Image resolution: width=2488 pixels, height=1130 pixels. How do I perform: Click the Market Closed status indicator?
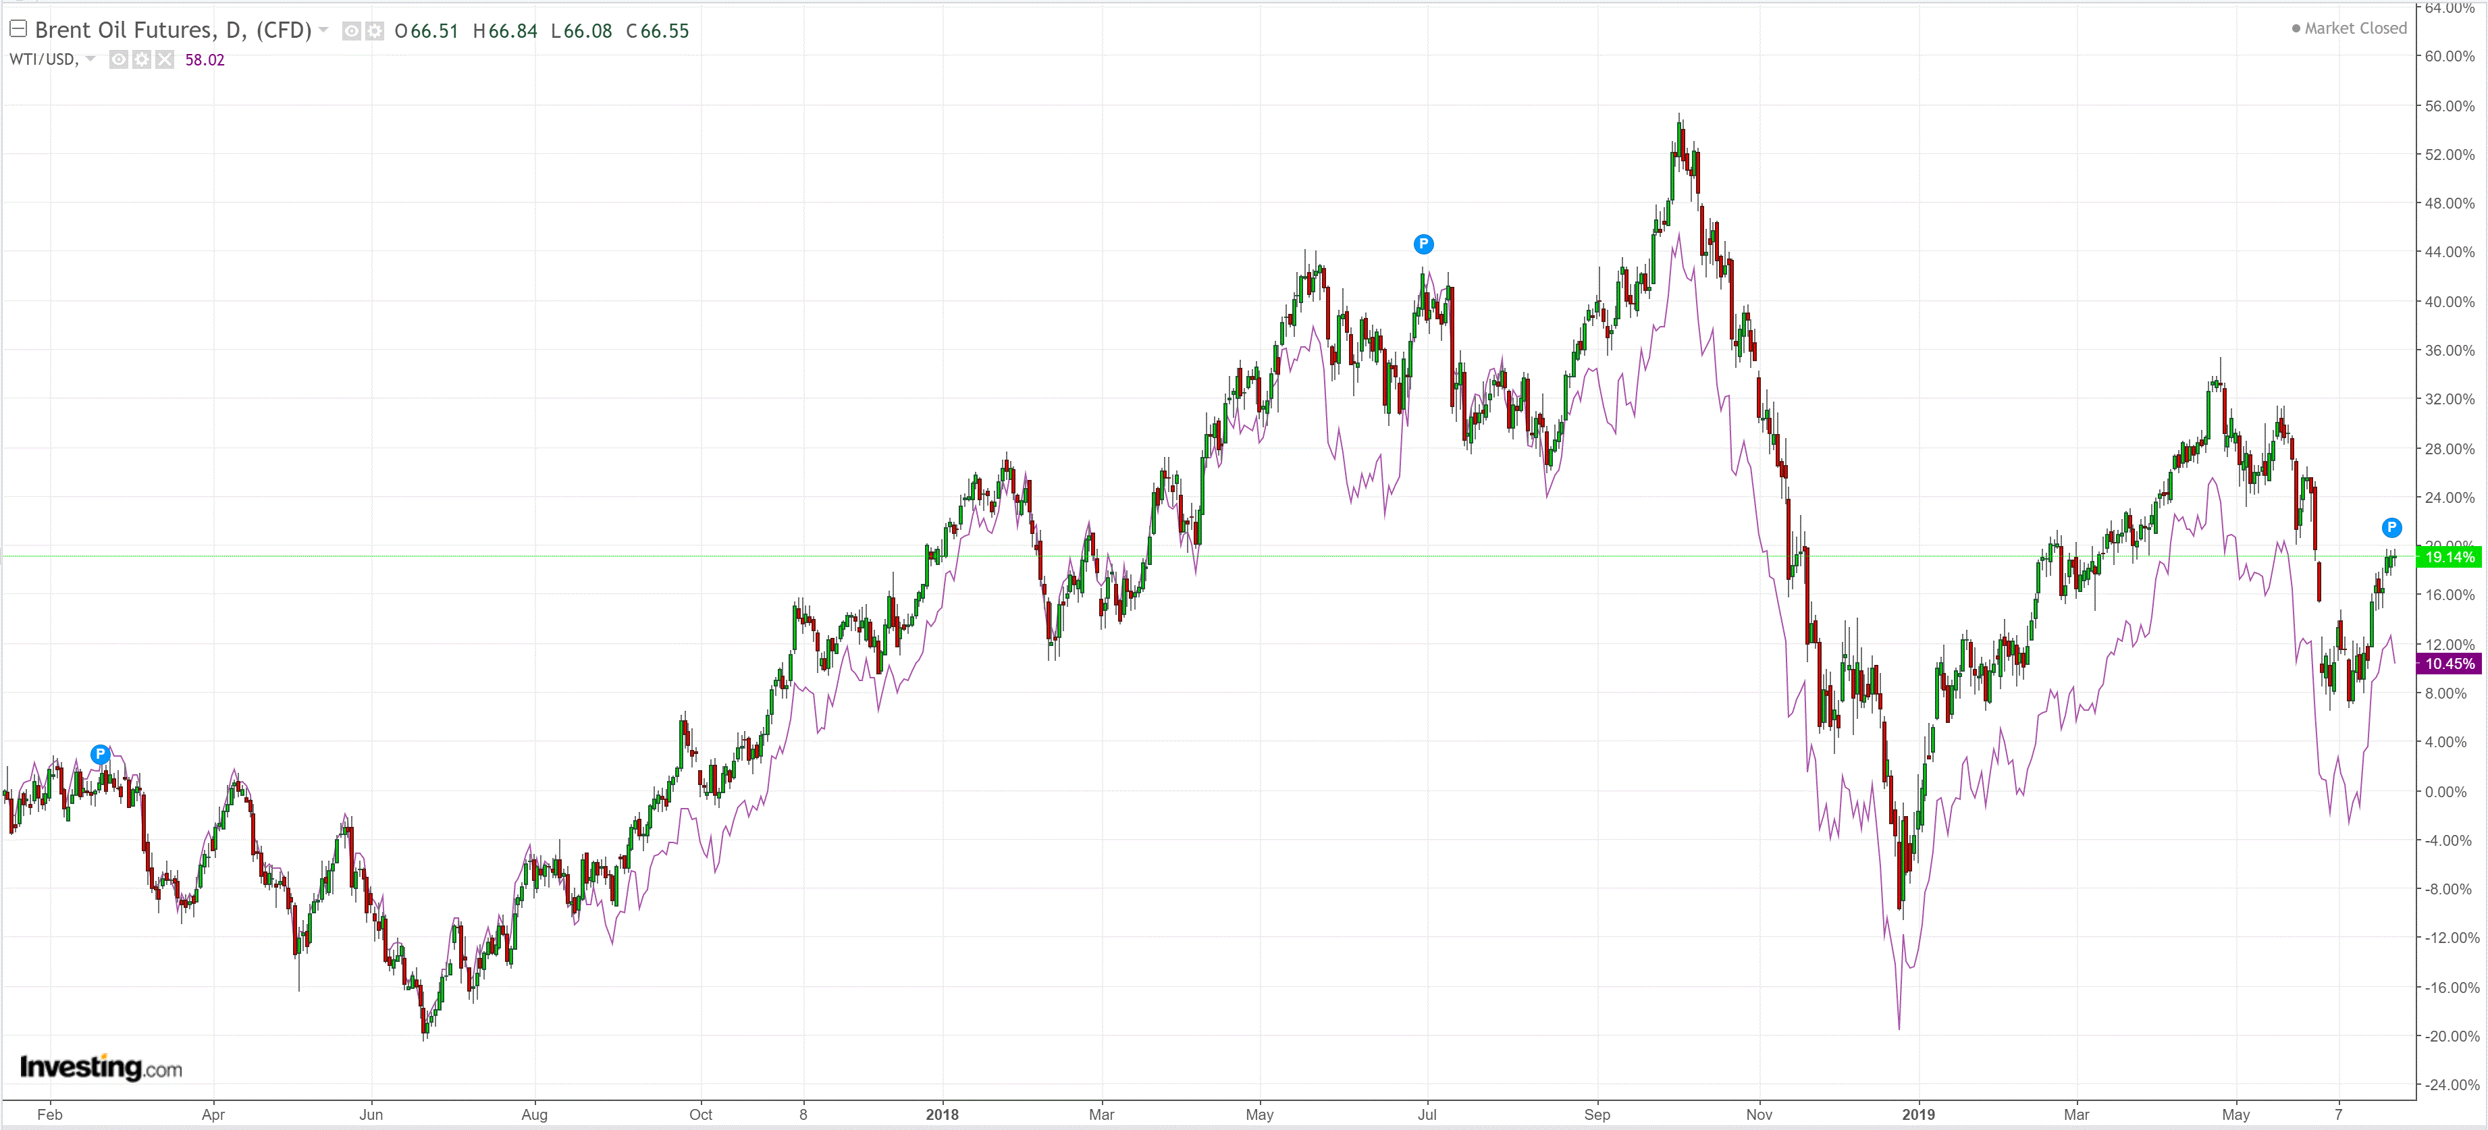click(x=2348, y=28)
